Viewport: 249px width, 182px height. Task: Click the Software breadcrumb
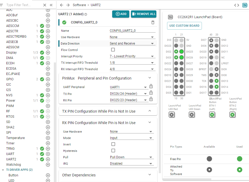pos(79,5)
